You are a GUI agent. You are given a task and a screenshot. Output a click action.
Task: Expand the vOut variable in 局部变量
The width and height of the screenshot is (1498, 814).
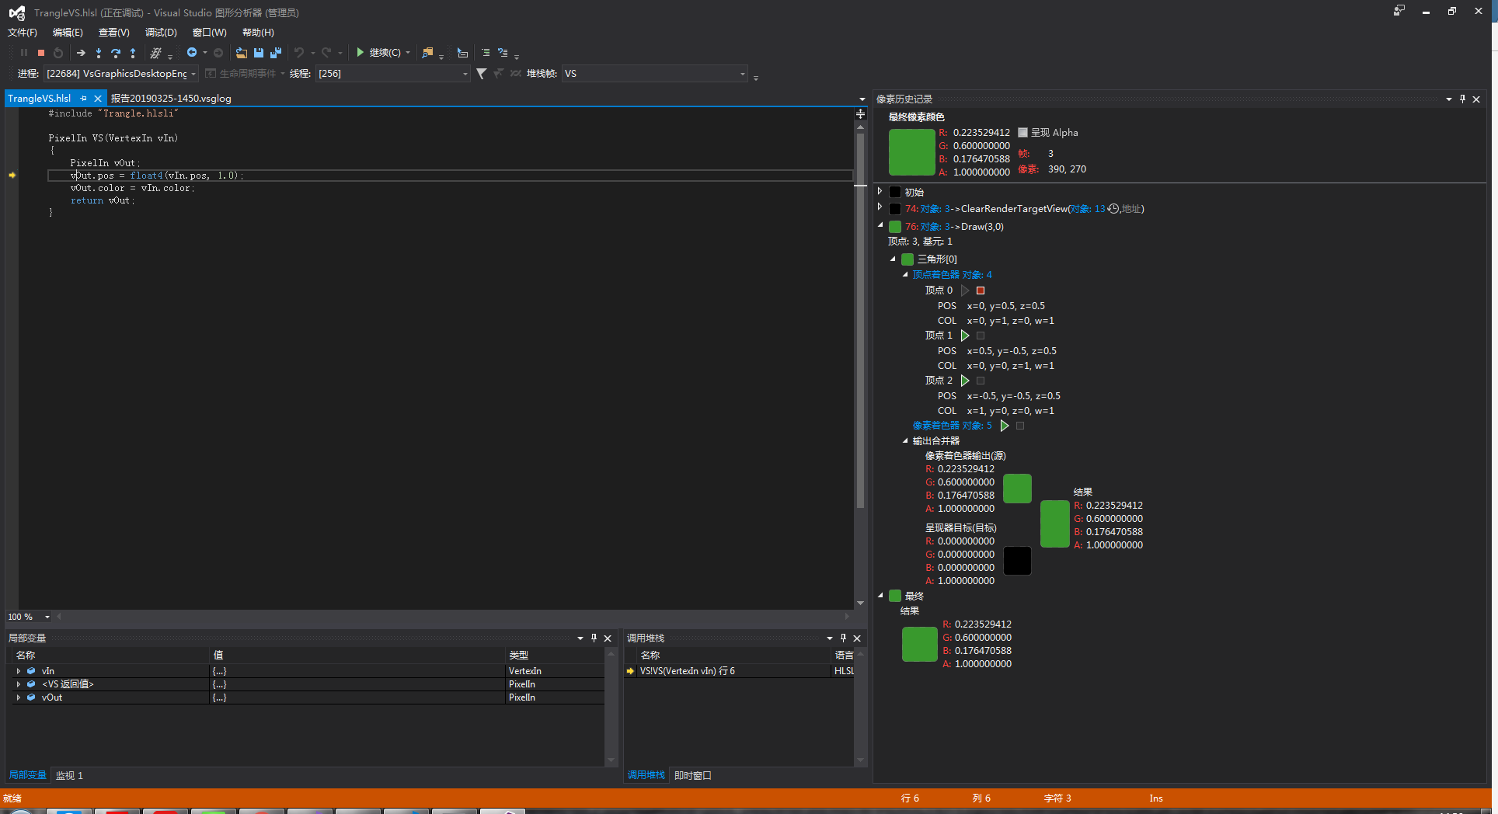tap(18, 697)
